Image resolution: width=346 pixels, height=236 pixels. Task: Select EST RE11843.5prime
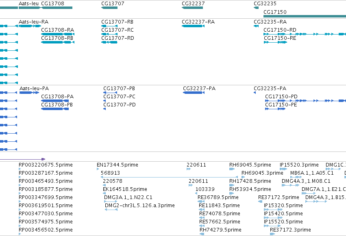202,210
